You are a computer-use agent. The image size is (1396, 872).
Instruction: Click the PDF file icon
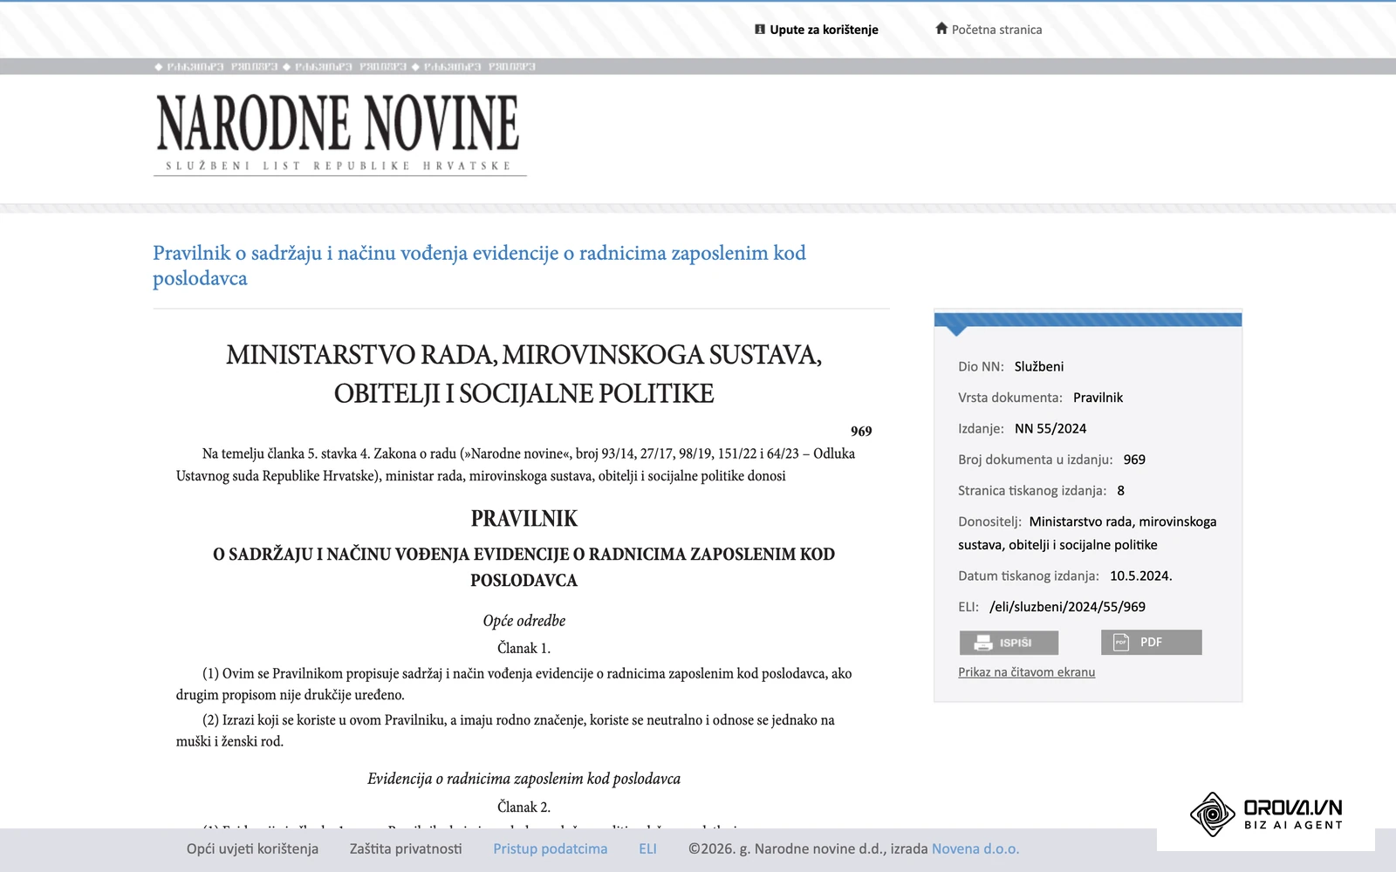1121,643
